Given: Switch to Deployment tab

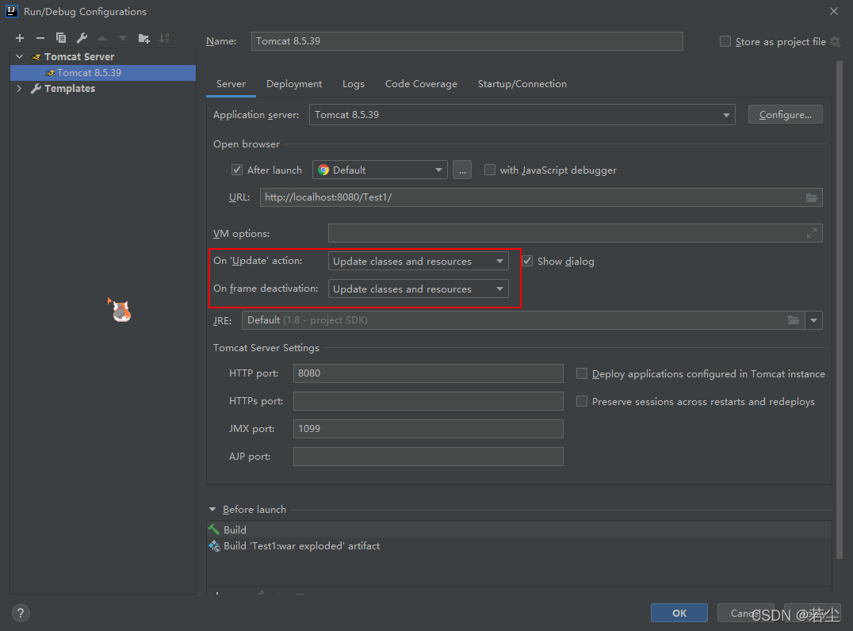Looking at the screenshot, I should [x=294, y=84].
